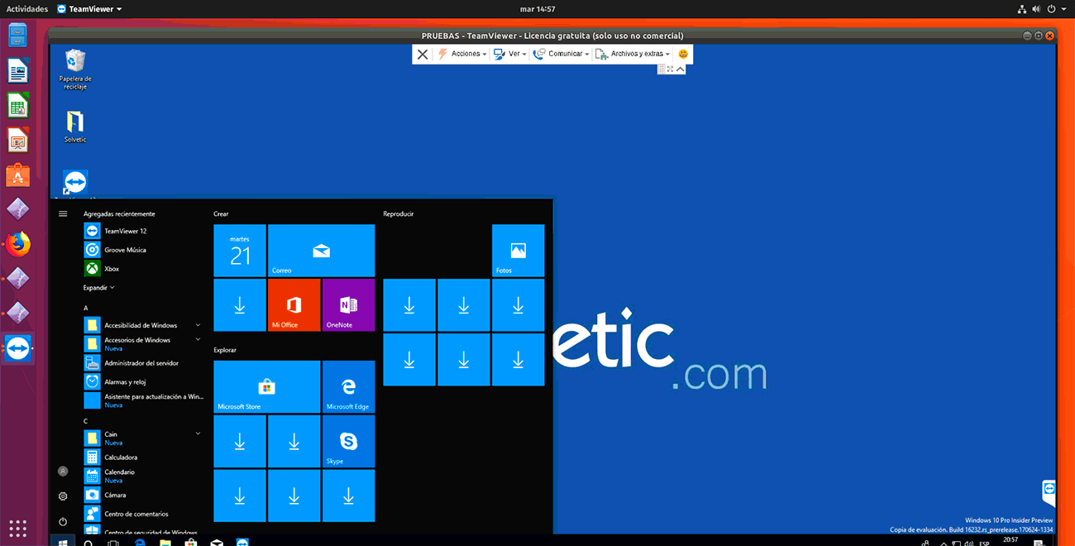1075x546 pixels.
Task: Click the smiley feedback icon in the toolbar
Action: point(683,54)
